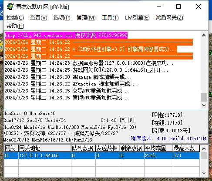Click the 交易NPC重新加载完成 log line
Viewport: 212px width, 181px height.
(67, 91)
